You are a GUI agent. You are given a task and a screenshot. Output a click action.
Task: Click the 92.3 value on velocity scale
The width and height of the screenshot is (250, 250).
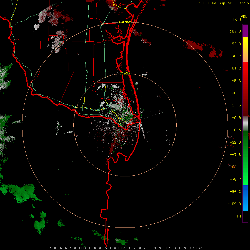coord(236,44)
